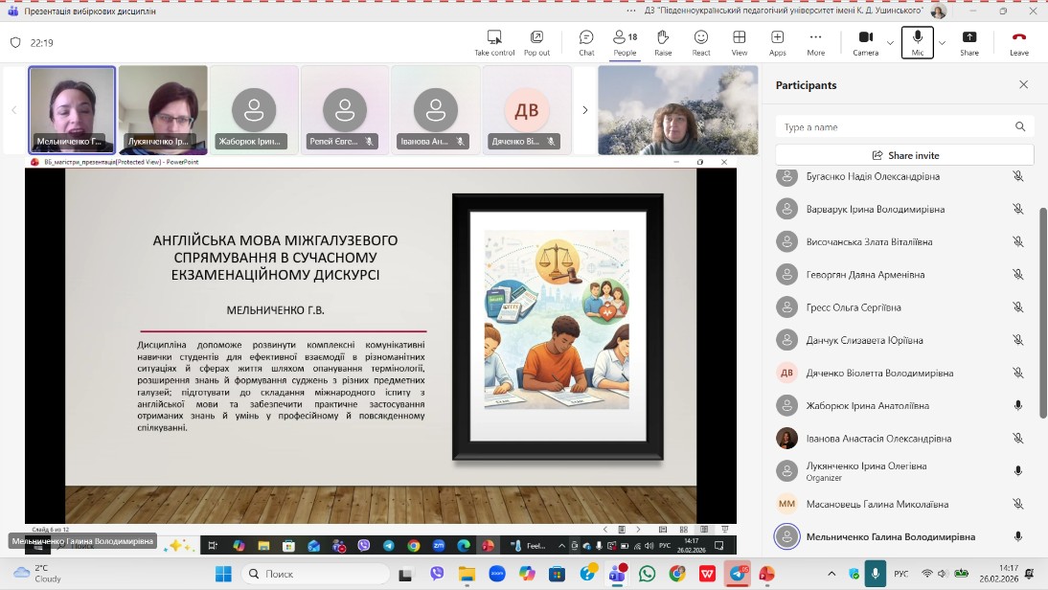Show next participant video tiles
The width and height of the screenshot is (1048, 590).
(585, 110)
